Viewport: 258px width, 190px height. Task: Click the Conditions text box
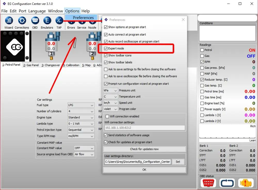tap(227, 33)
